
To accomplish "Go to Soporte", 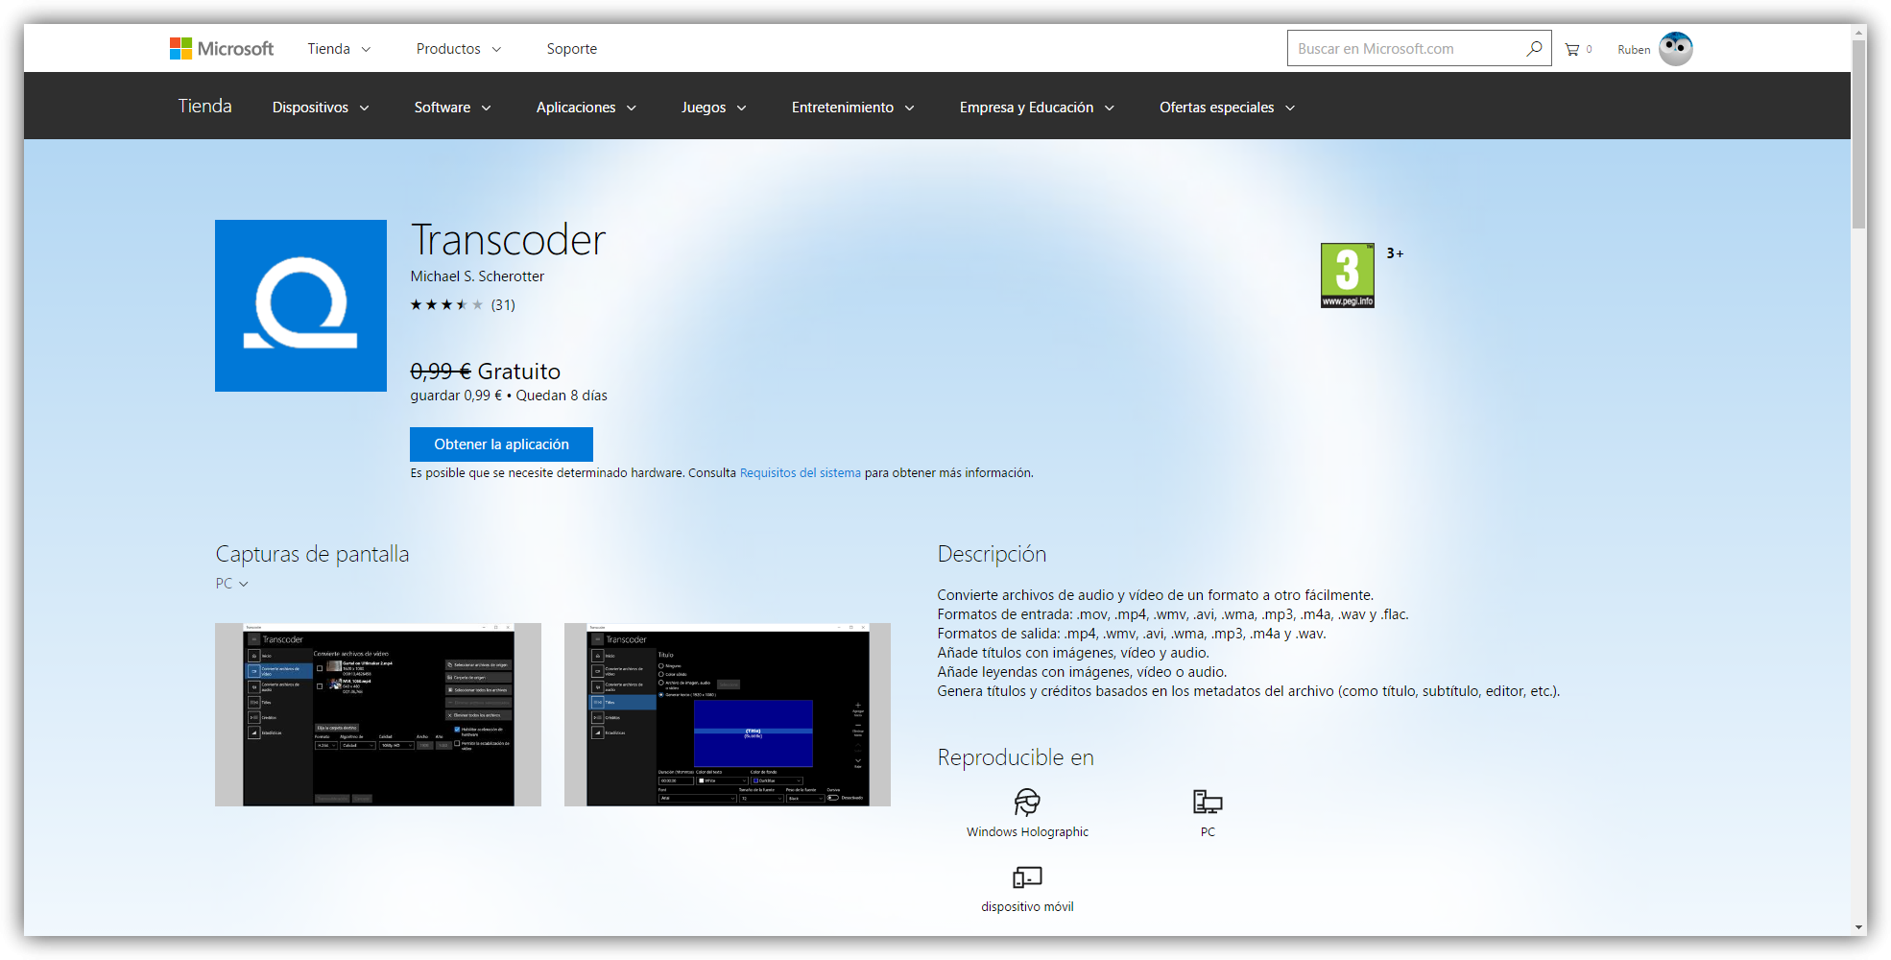I will coord(572,49).
